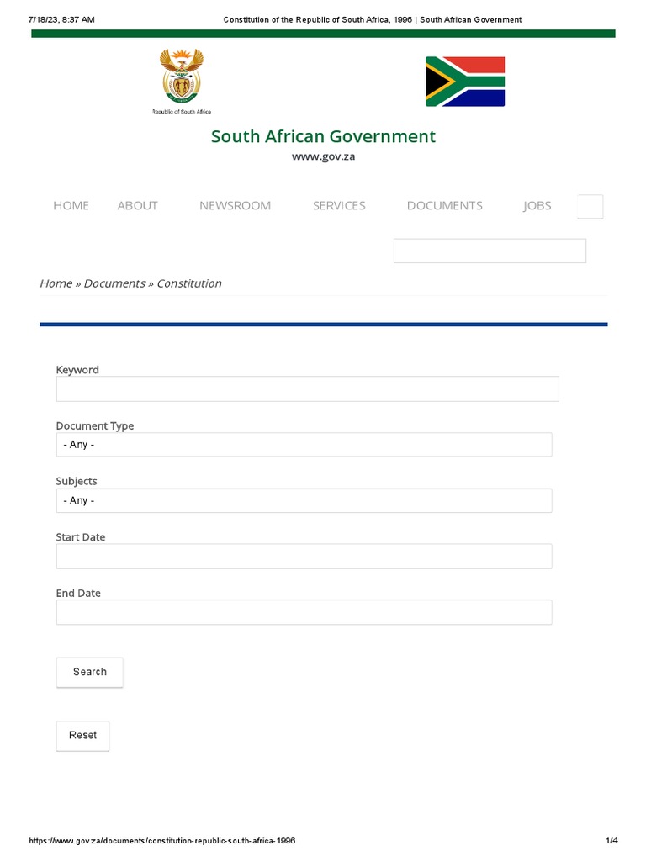
Task: Focus the End Date field
Action: tap(304, 612)
